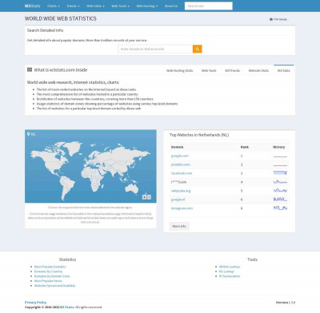Select the W3 Stats tab

(x=283, y=70)
